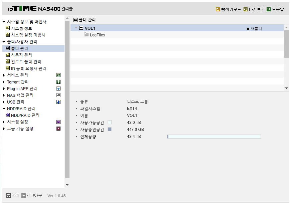Click the 폴더 관리 sidebar icon
290x203 pixels.
[x=8, y=48]
